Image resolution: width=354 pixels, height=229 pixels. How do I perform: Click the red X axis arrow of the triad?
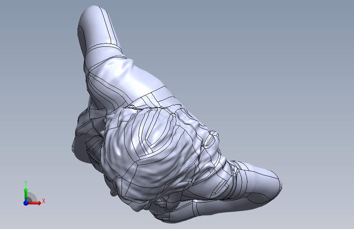point(34,203)
